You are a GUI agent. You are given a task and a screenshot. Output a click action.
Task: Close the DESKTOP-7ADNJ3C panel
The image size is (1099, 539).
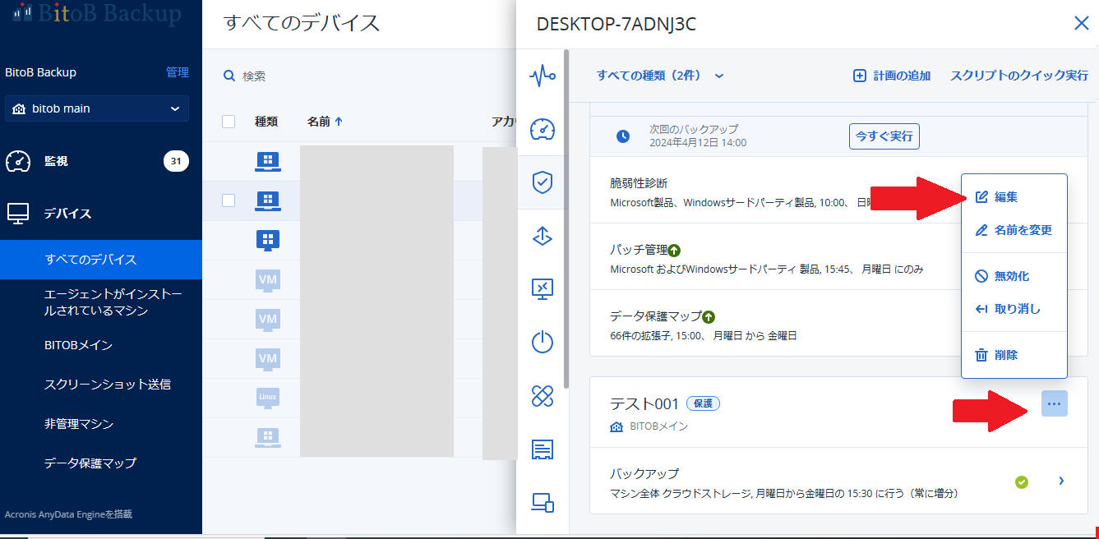(1082, 23)
